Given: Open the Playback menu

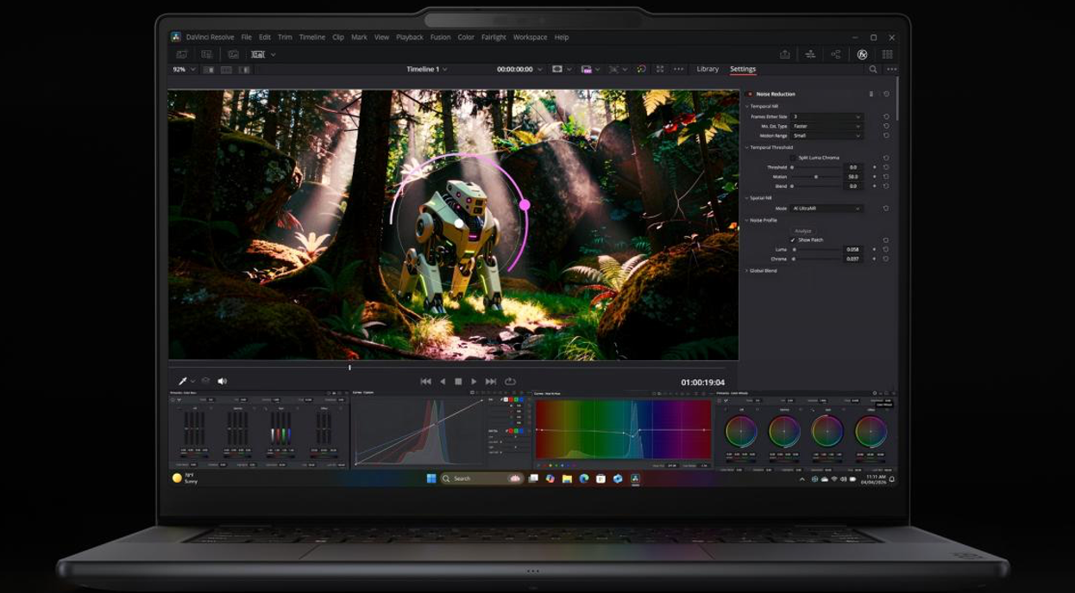Looking at the screenshot, I should [x=410, y=37].
